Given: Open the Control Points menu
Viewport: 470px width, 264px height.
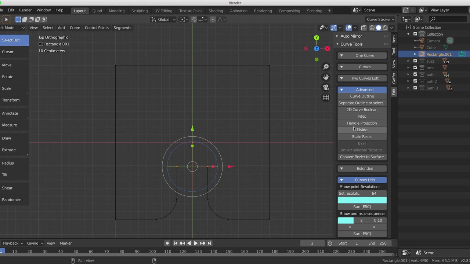Looking at the screenshot, I should pos(97,27).
